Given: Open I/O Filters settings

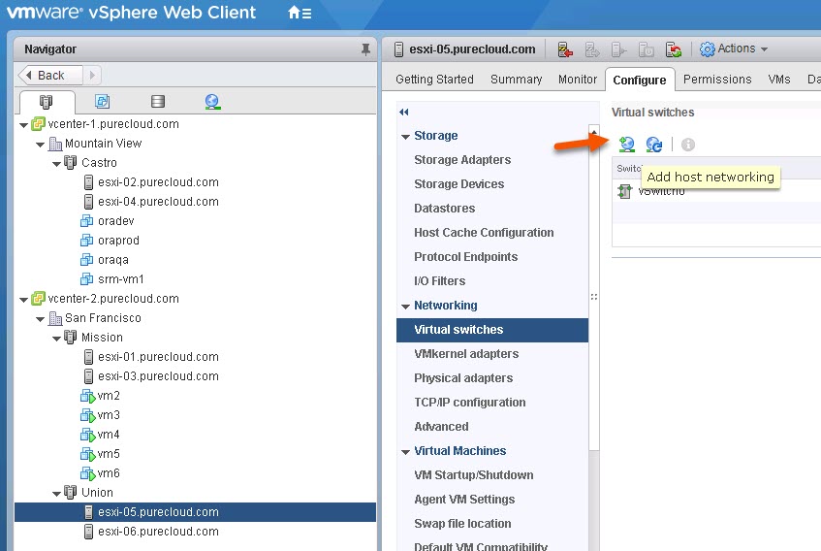Looking at the screenshot, I should (x=440, y=280).
